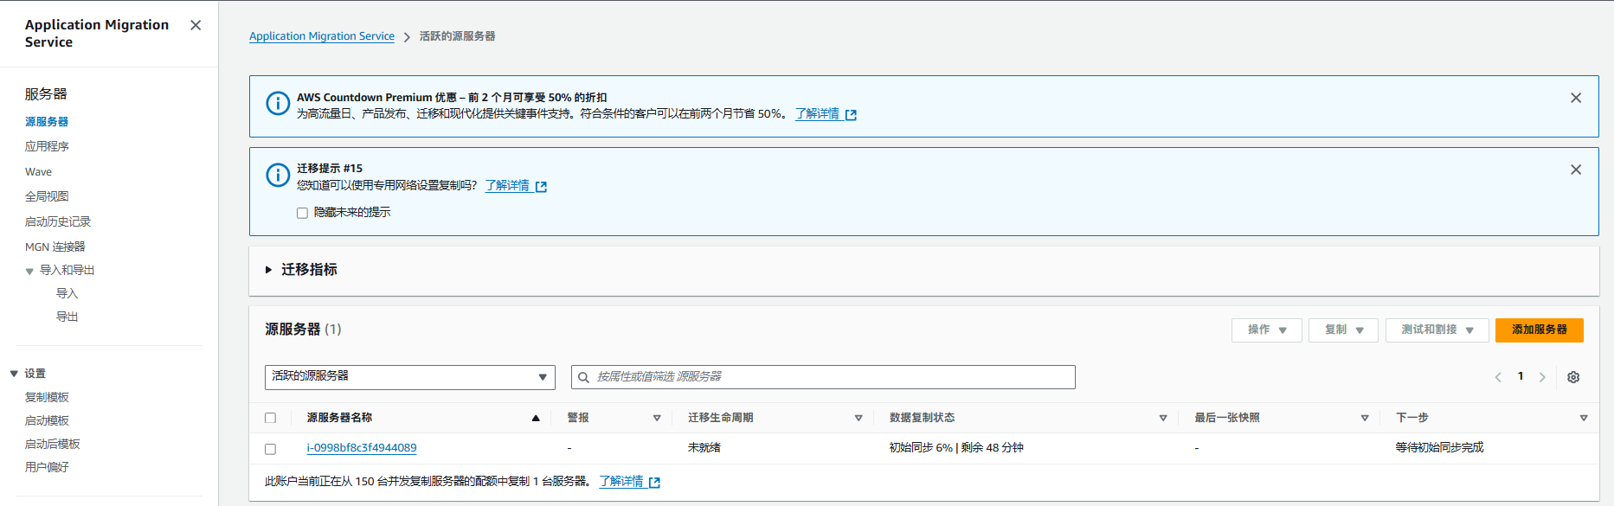This screenshot has height=506, width=1614.
Task: Expand the 迁移指标 section
Action: 269,270
